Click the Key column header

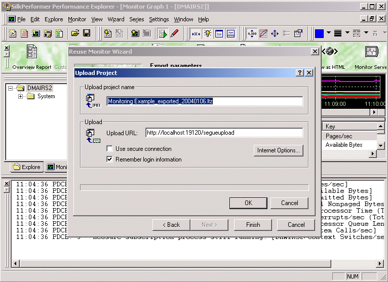point(350,127)
